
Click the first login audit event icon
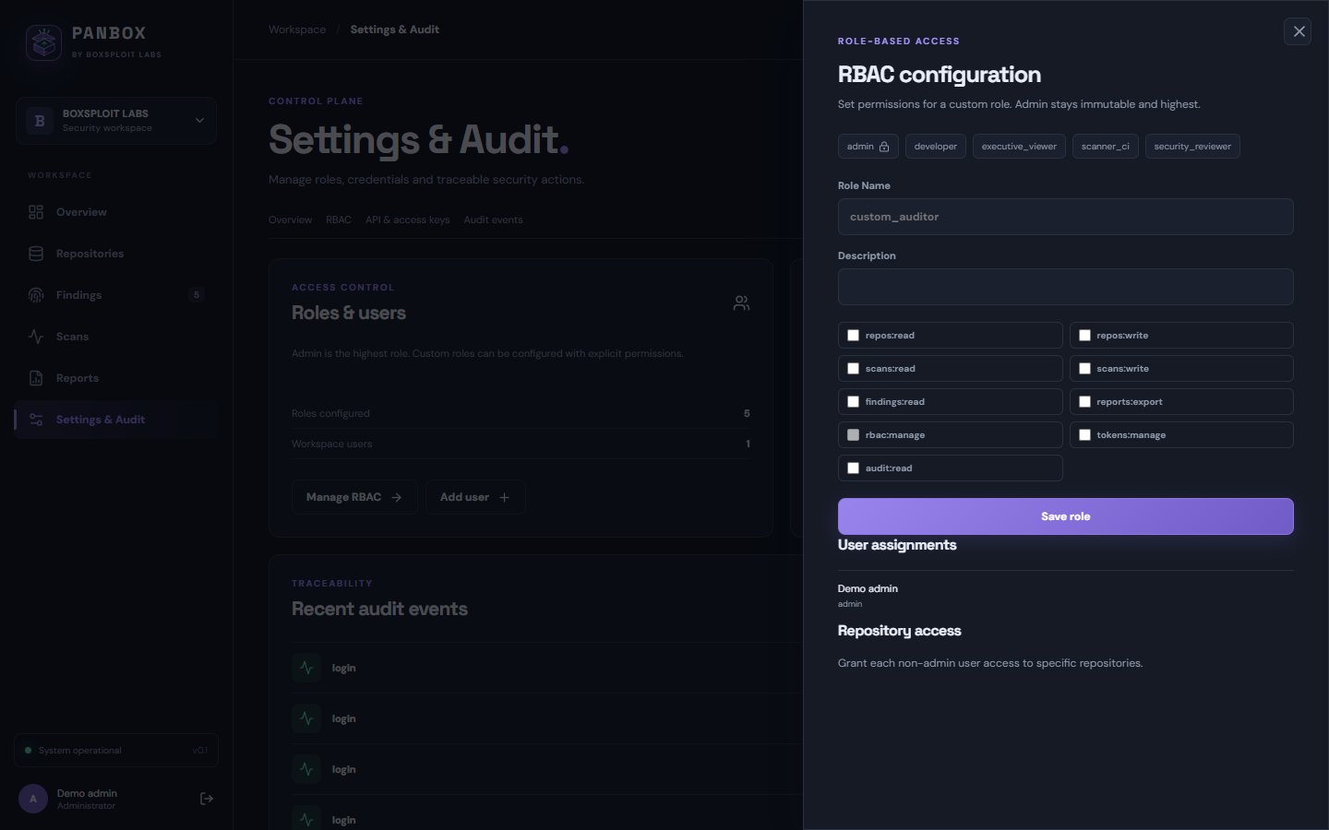(306, 668)
